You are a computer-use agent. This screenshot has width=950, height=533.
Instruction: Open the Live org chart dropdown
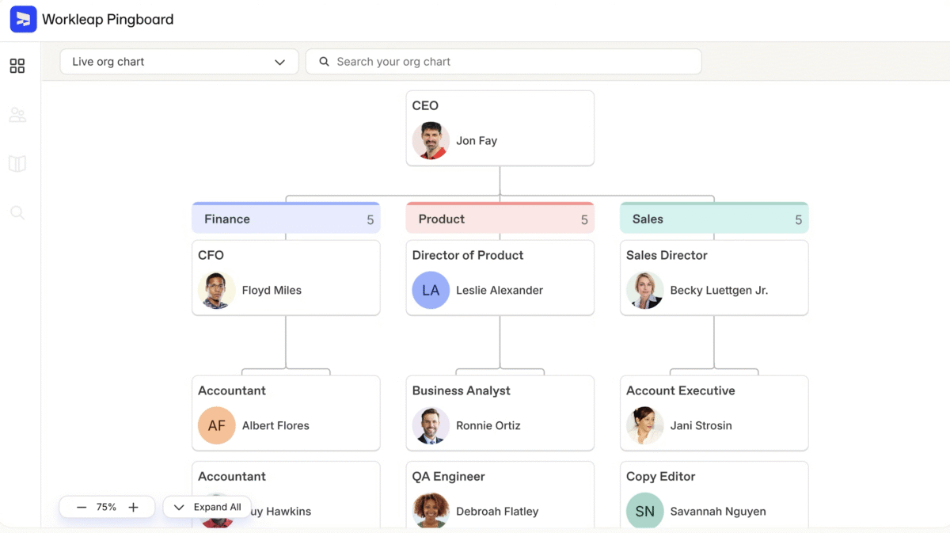point(179,62)
